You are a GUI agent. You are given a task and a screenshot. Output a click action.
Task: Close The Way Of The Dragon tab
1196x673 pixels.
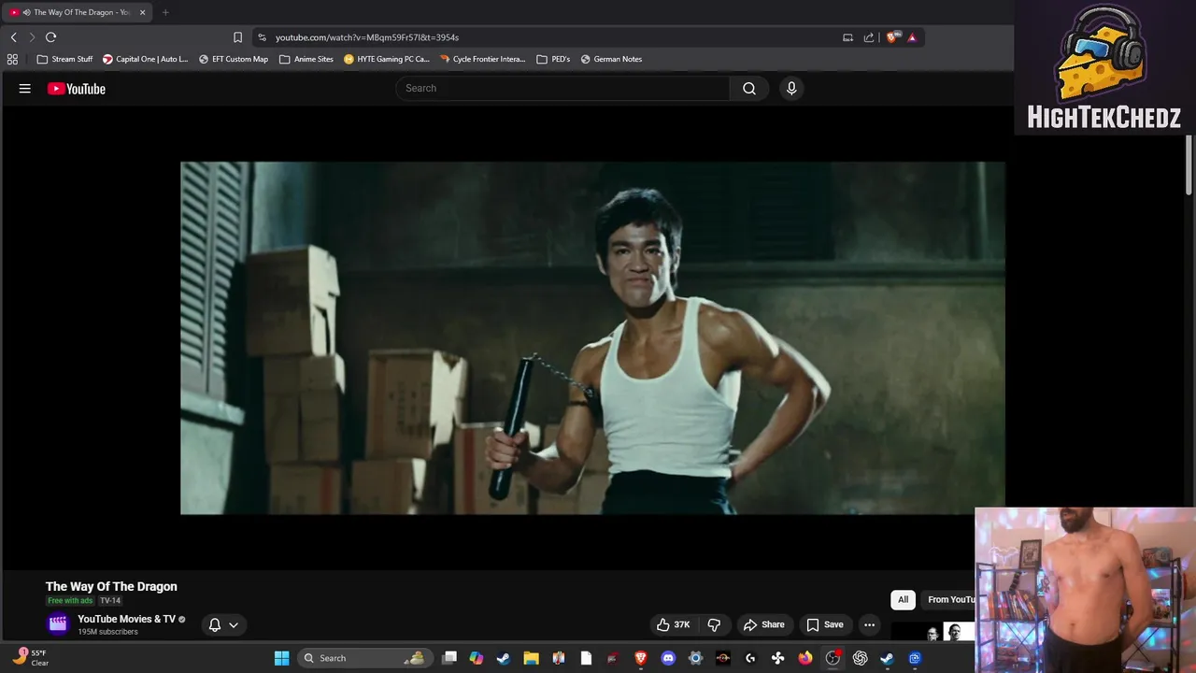pyautogui.click(x=142, y=12)
